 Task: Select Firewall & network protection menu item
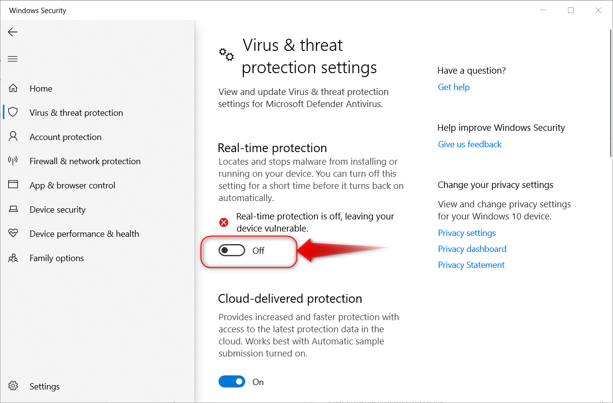click(85, 161)
